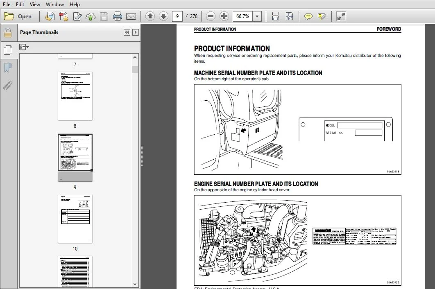Go to next page with down arrow
Image resolution: width=435 pixels, height=289 pixels.
coord(164,16)
